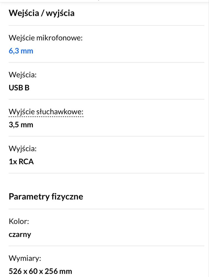209x277 pixels.
Task: Click the Parametry fizyczne heading
Action: pyautogui.click(x=46, y=197)
